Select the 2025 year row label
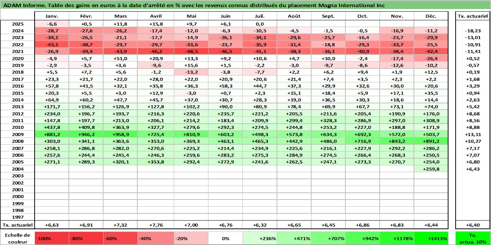491x245 pixels. (18, 24)
